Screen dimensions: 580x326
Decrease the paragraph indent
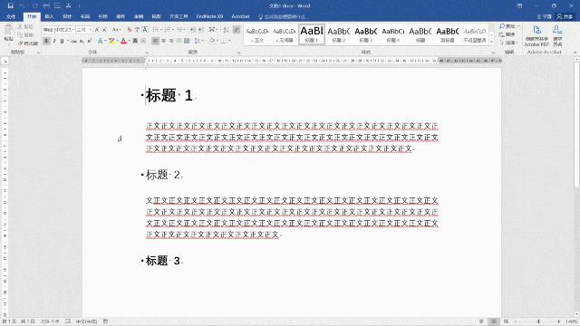click(x=192, y=30)
